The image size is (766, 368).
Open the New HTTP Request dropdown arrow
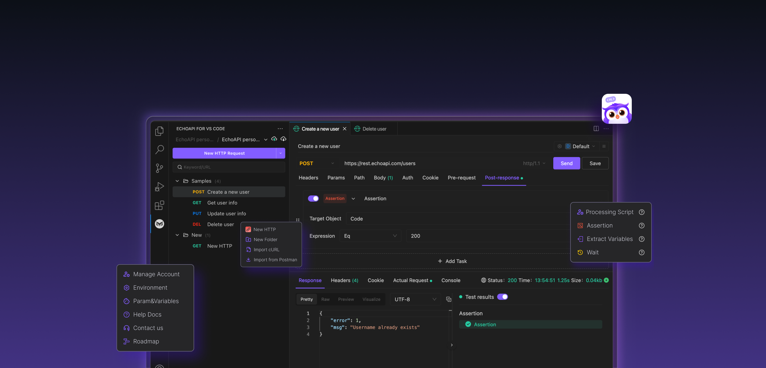click(x=280, y=153)
